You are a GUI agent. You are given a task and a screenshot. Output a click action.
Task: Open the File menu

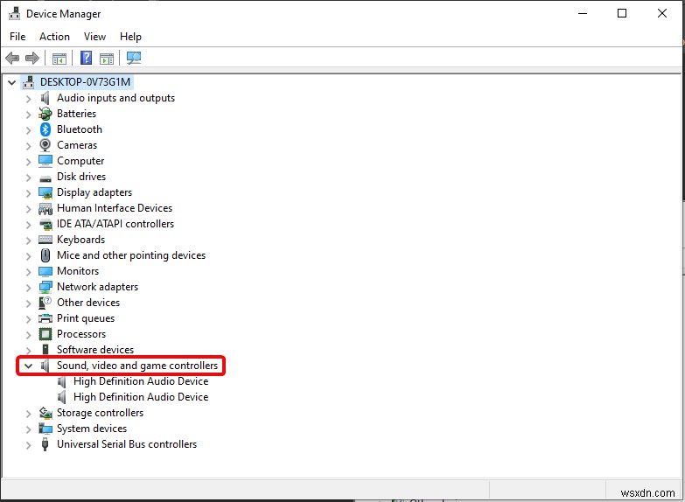(x=17, y=37)
